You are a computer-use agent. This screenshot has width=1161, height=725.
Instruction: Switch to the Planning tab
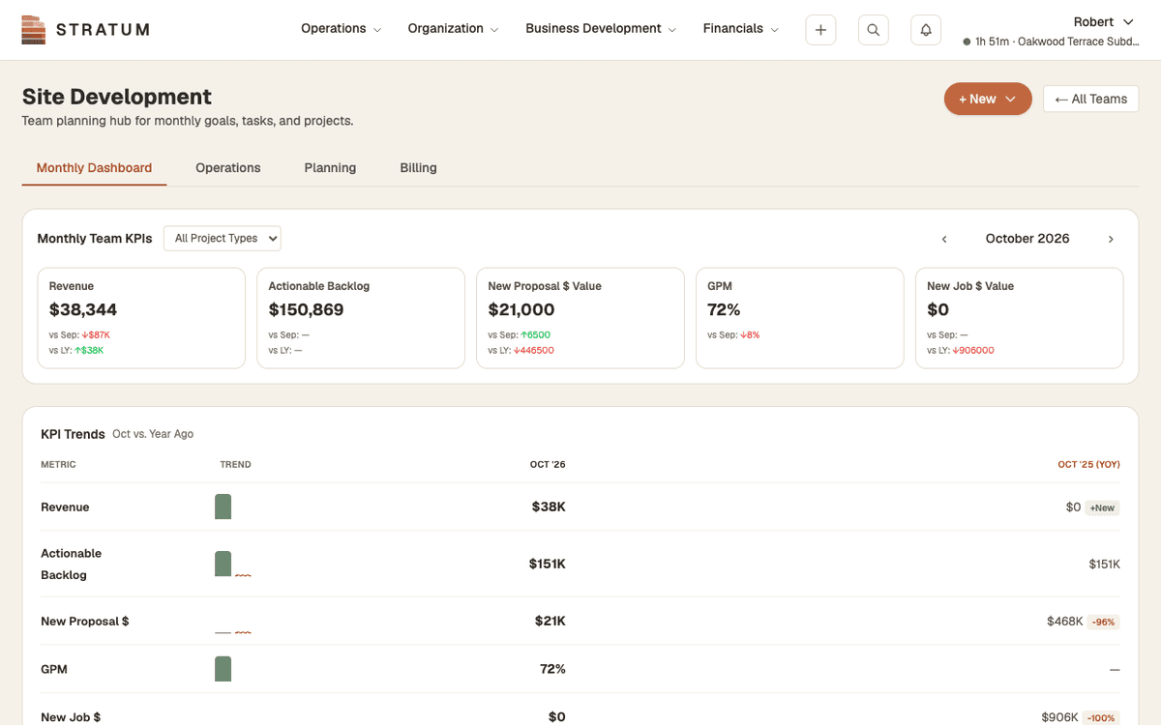pyautogui.click(x=330, y=167)
